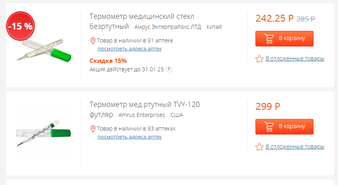
Task: Click the cart icon in the 299 Р item's button
Action: [269, 127]
